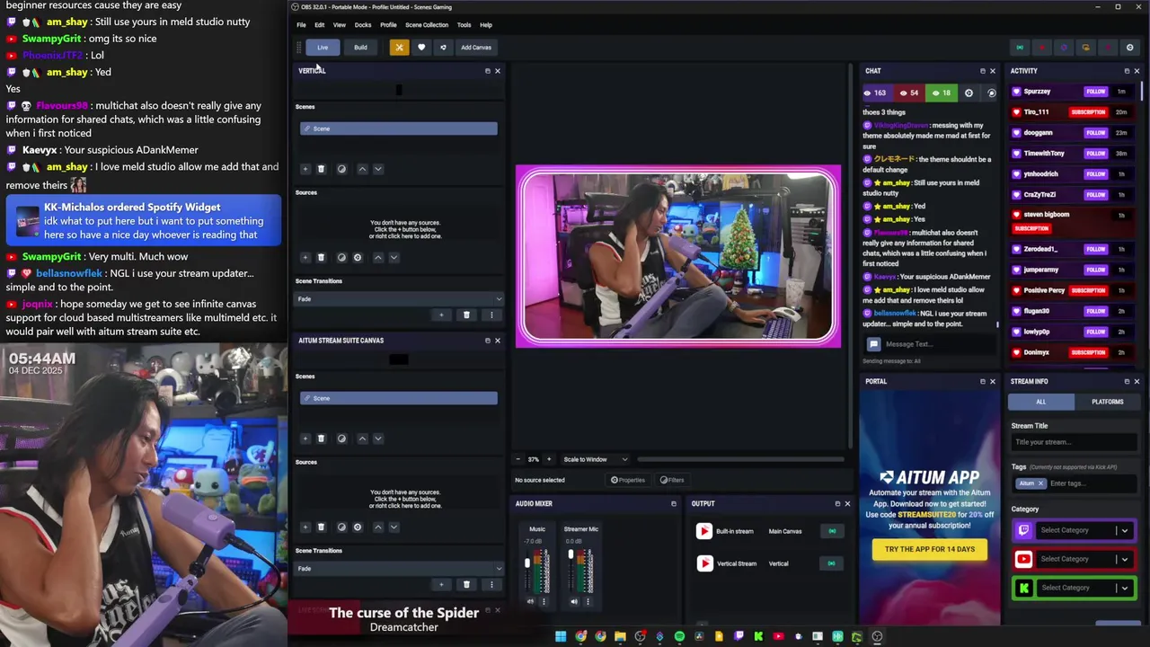Image resolution: width=1150 pixels, height=647 pixels.
Task: Open the View menu
Action: [x=340, y=25]
